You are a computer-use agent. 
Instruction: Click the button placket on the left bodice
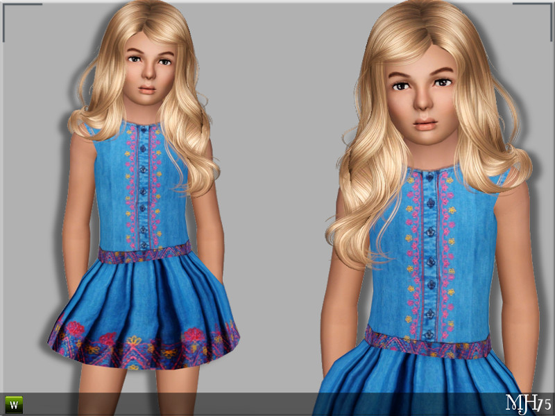pyautogui.click(x=143, y=186)
